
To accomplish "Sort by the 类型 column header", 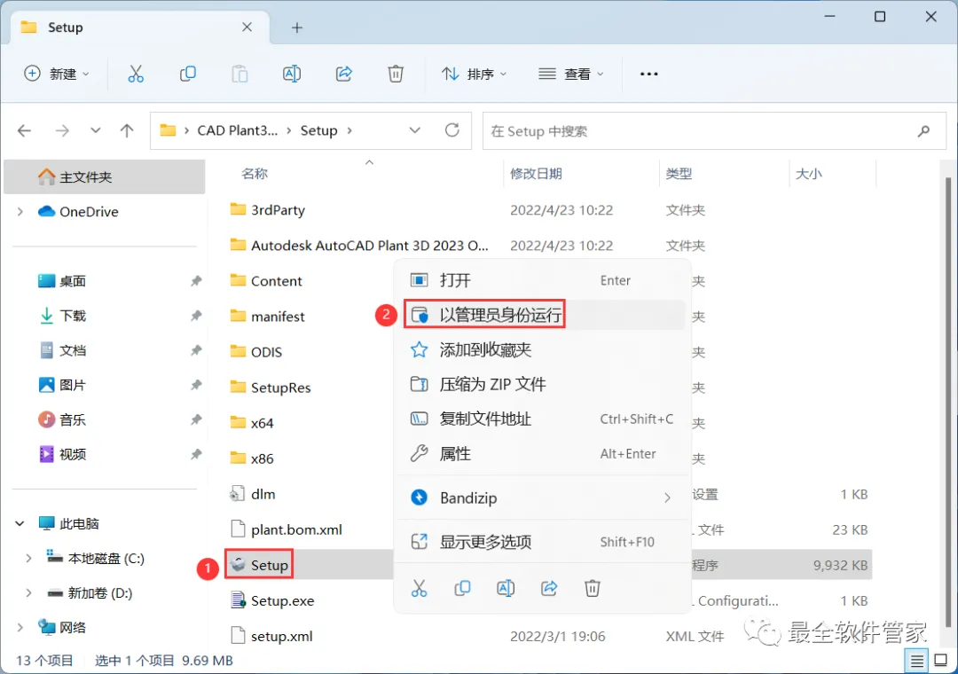I will (x=679, y=174).
